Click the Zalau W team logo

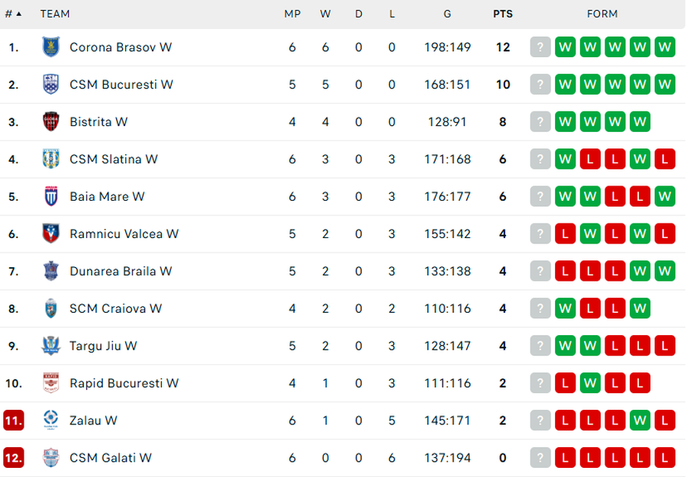tap(50, 421)
